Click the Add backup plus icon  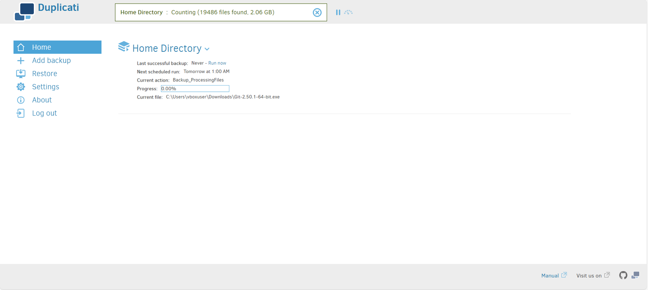click(21, 60)
